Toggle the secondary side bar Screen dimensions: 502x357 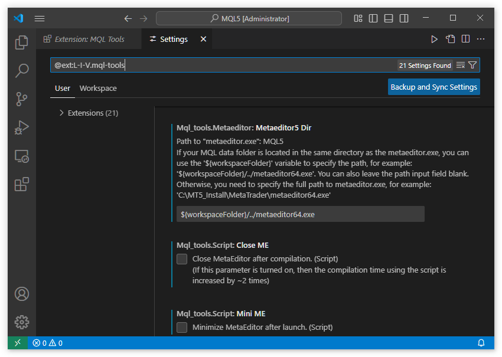coord(404,18)
